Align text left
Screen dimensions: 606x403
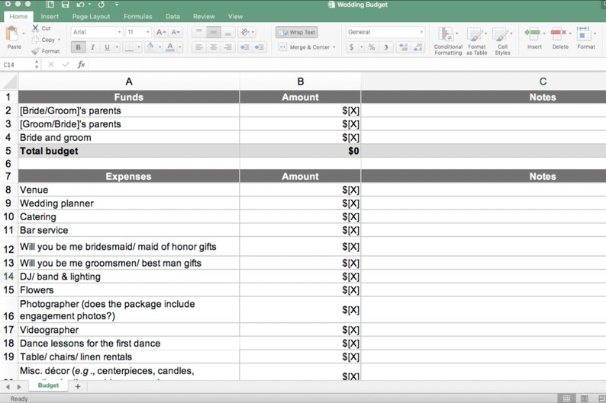pos(198,47)
